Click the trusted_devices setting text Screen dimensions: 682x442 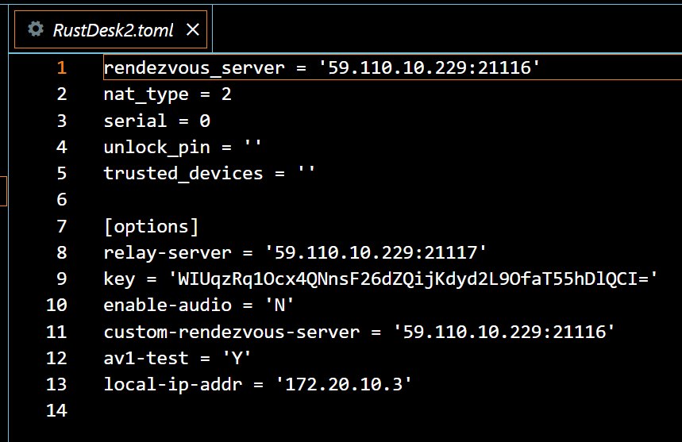pos(183,173)
